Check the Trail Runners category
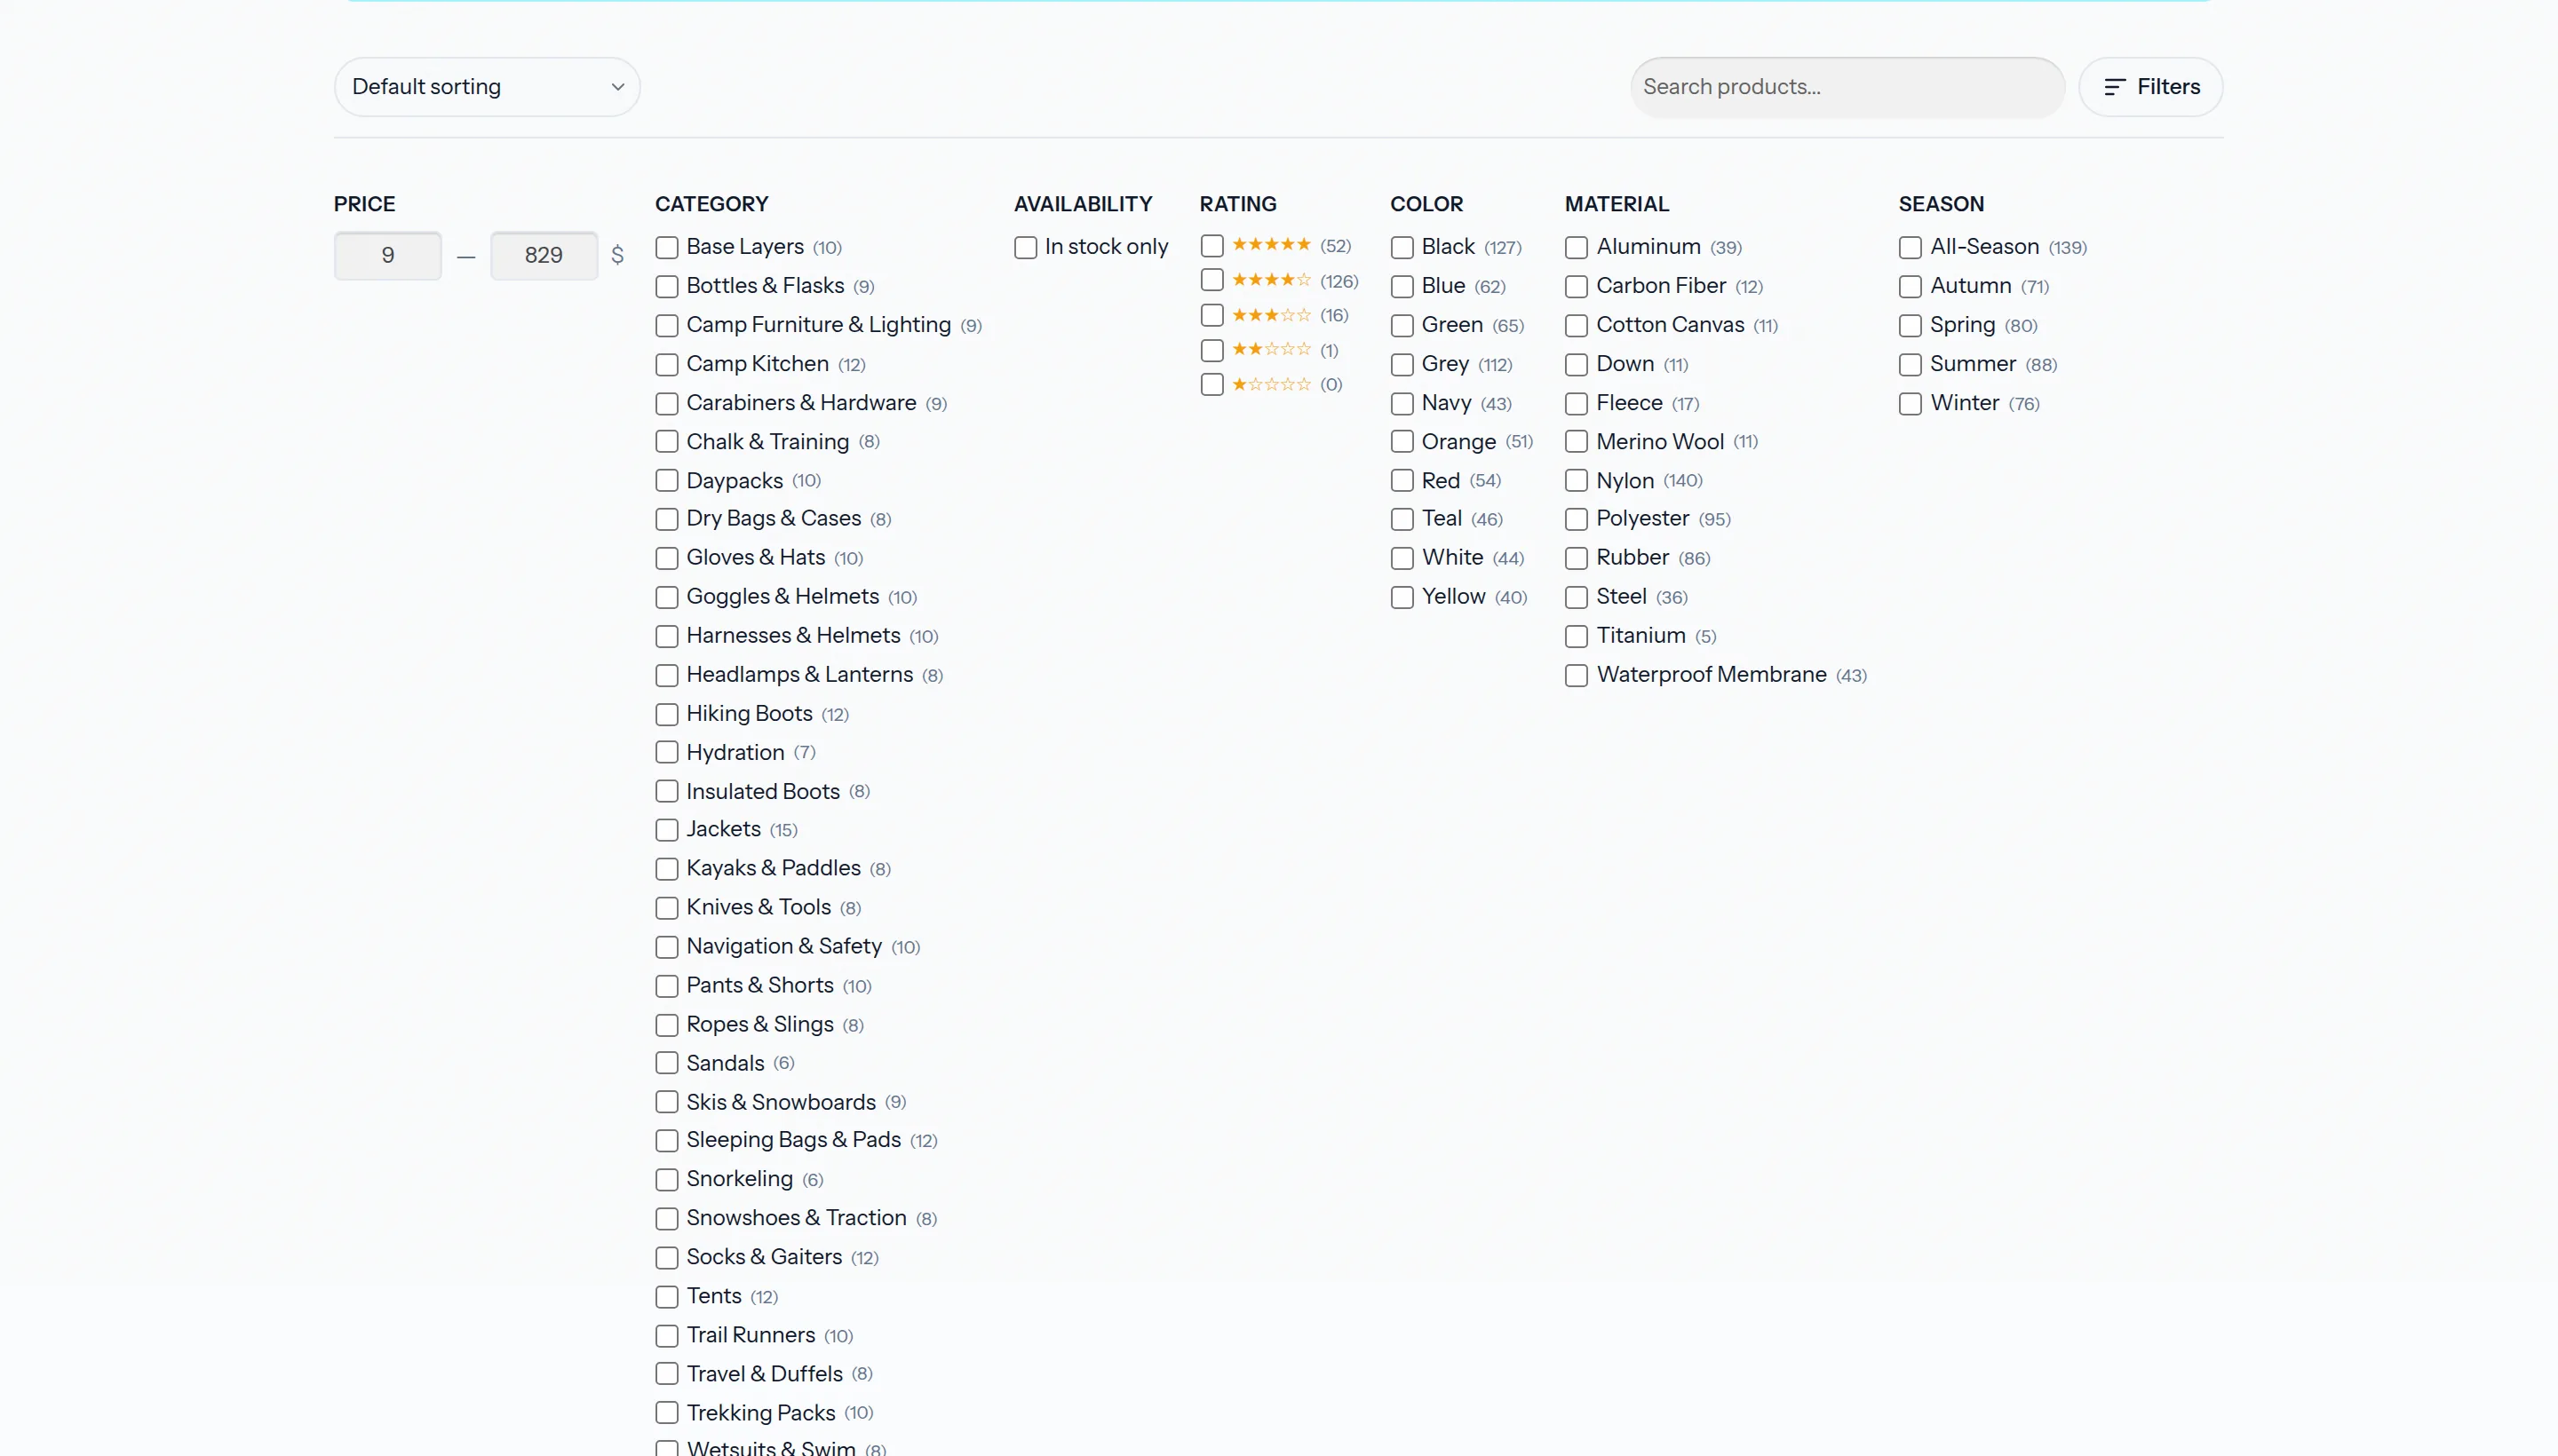 pyautogui.click(x=667, y=1336)
